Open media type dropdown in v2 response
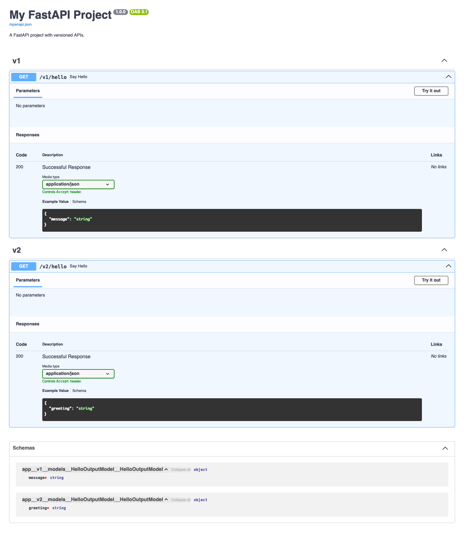Viewport: 476px width, 534px height. (x=78, y=374)
